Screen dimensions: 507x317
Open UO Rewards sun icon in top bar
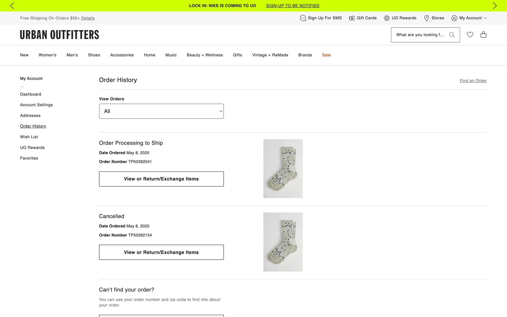click(x=387, y=18)
